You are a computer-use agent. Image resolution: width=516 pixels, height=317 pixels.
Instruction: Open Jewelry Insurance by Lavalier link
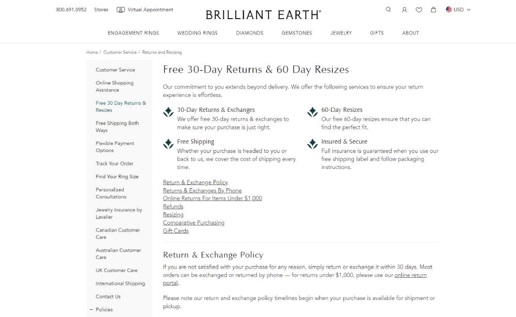[x=119, y=213]
